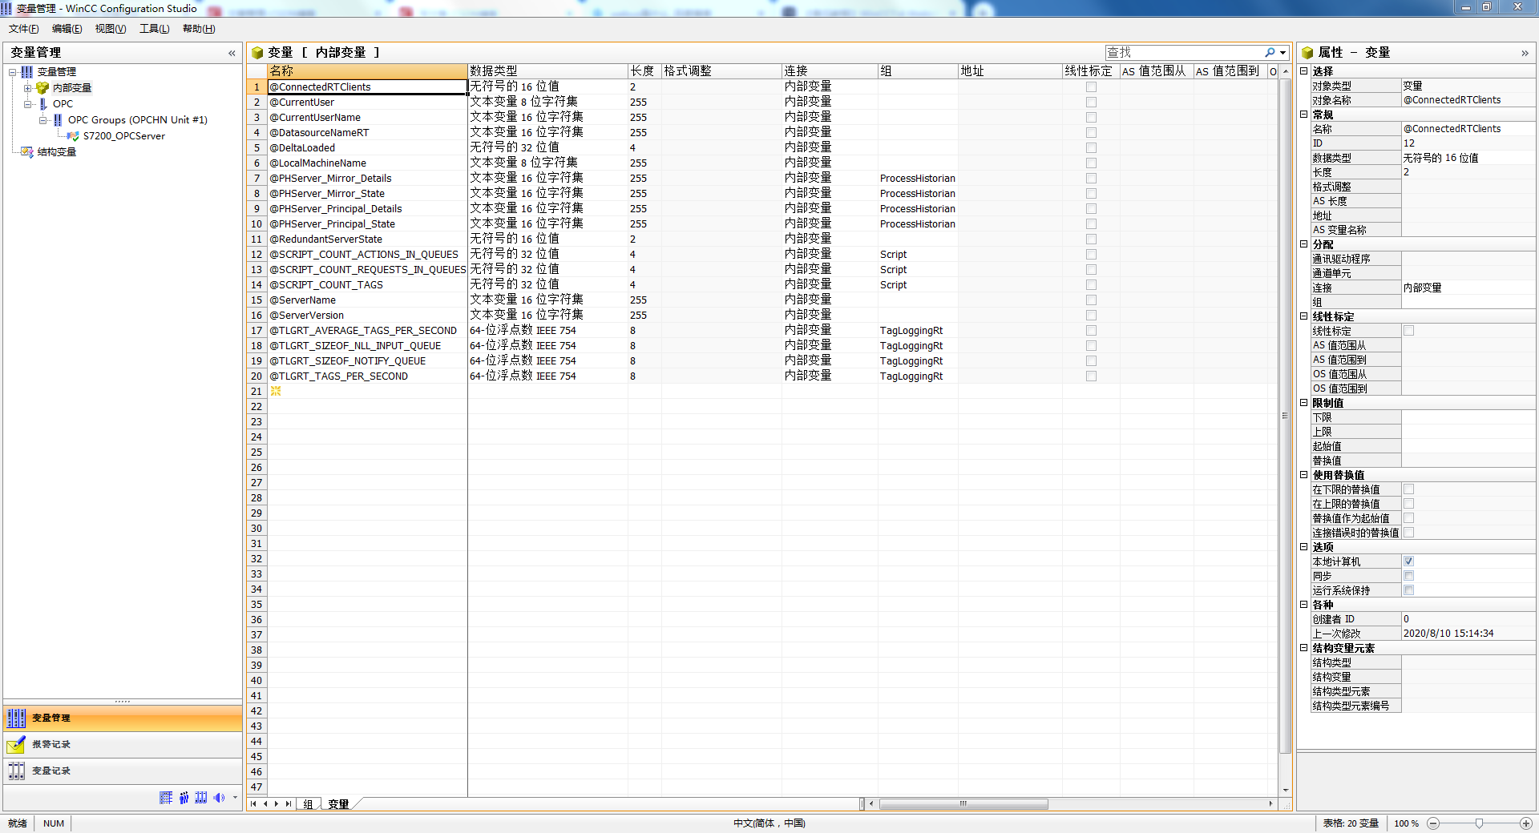1539x833 pixels.
Task: Collapse the 分配 property section
Action: pyautogui.click(x=1304, y=244)
